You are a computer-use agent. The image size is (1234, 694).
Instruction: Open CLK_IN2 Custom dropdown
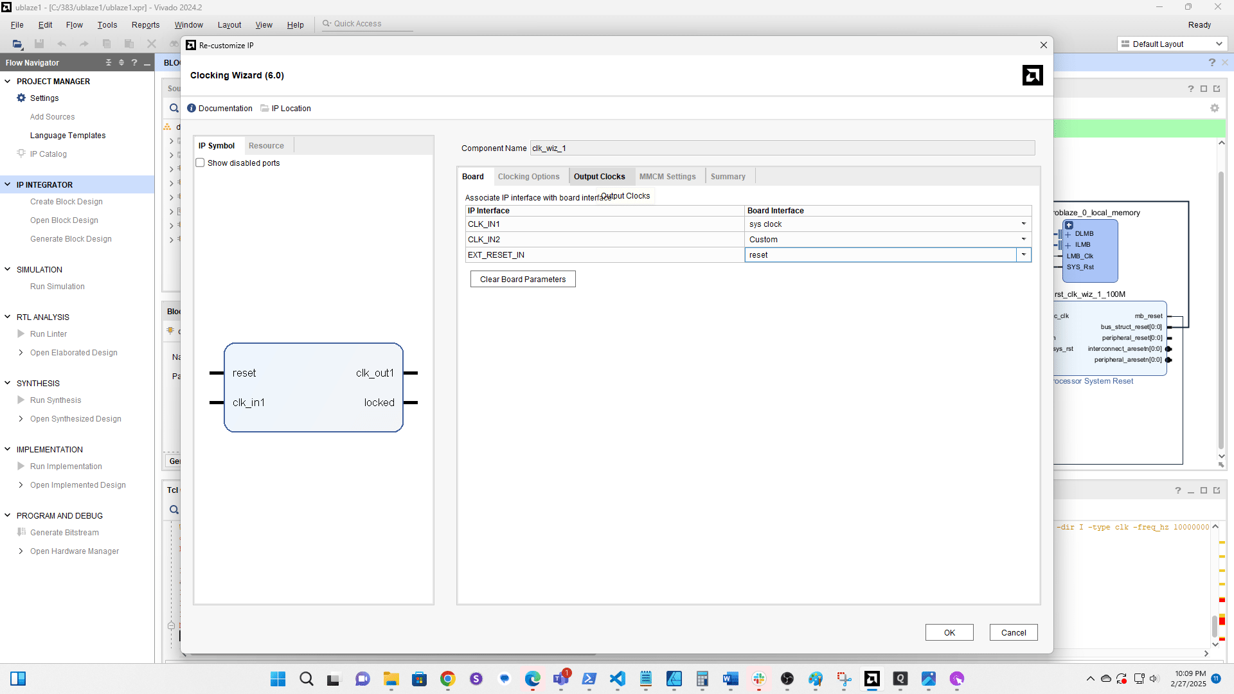1023,239
